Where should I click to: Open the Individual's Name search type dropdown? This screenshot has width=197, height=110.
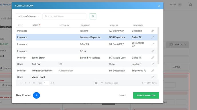[x=28, y=16]
